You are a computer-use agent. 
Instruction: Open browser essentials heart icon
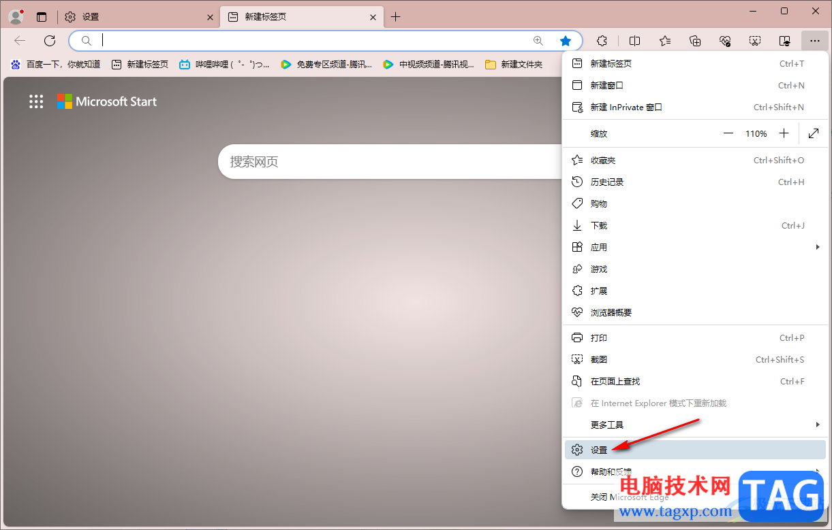tap(725, 41)
